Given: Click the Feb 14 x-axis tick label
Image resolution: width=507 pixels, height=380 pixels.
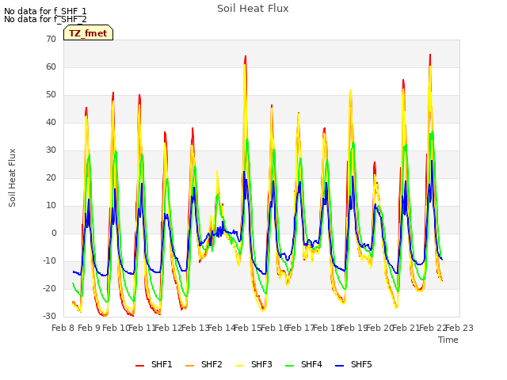Looking at the screenshot, I should pos(222,328).
